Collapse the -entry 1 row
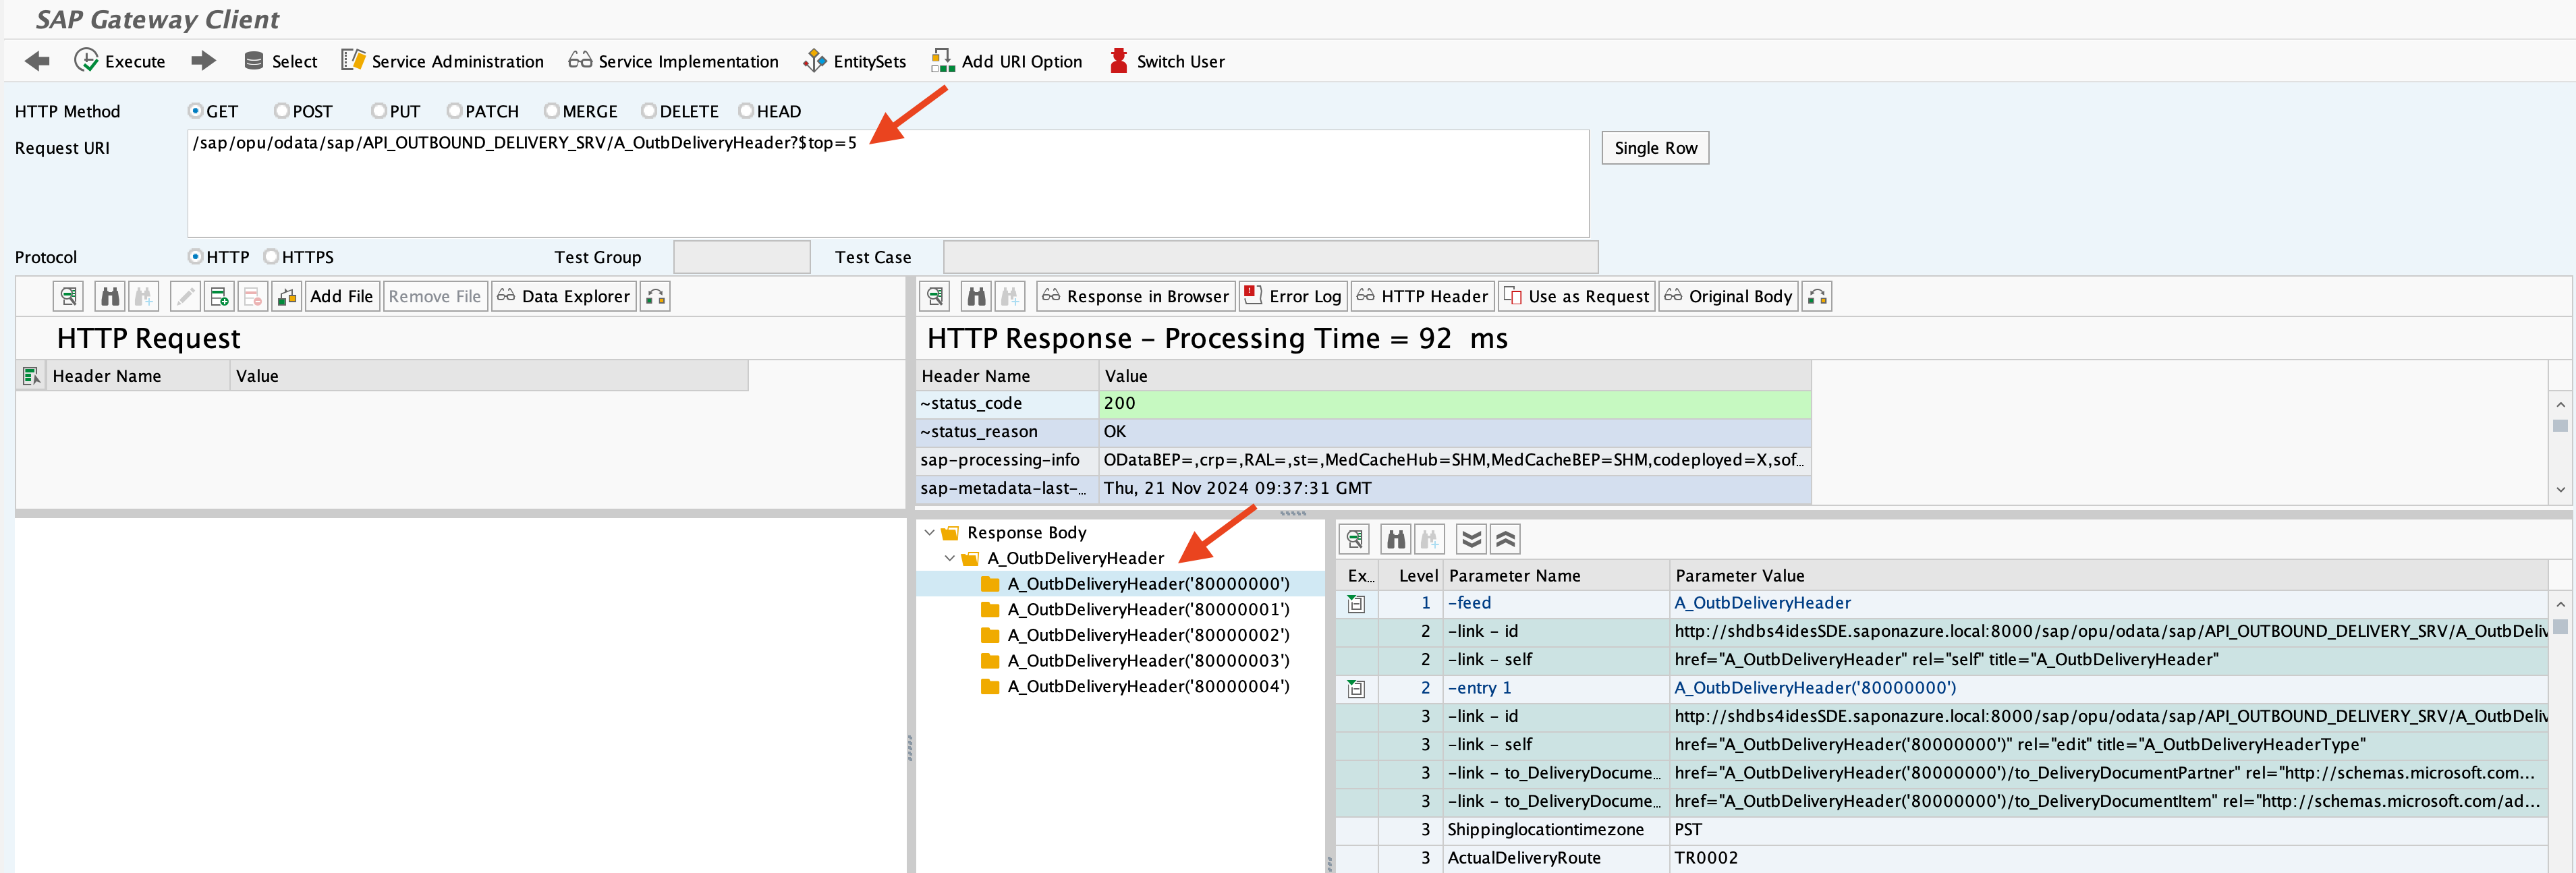The height and width of the screenshot is (873, 2576). (1356, 688)
